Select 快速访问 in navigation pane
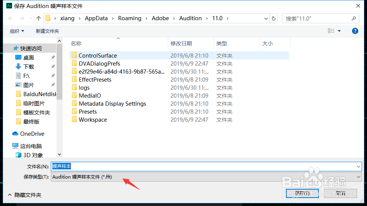 31,48
